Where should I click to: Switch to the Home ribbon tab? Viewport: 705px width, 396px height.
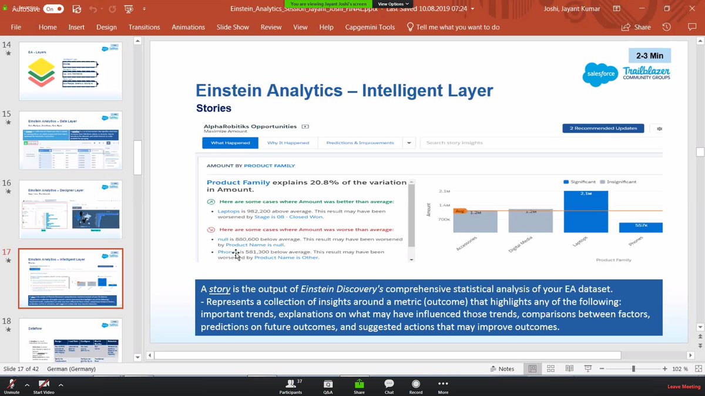pos(48,27)
